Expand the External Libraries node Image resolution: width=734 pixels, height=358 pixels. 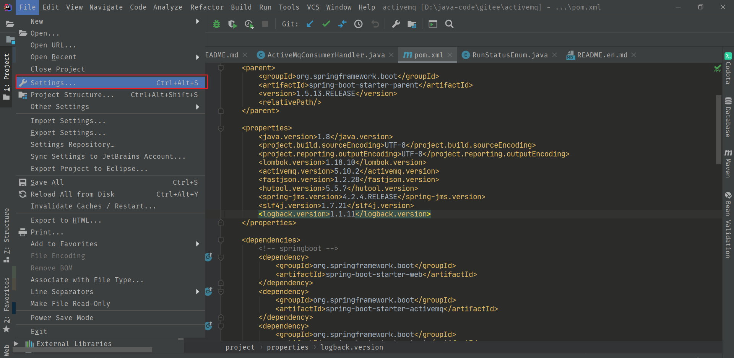[x=16, y=343]
